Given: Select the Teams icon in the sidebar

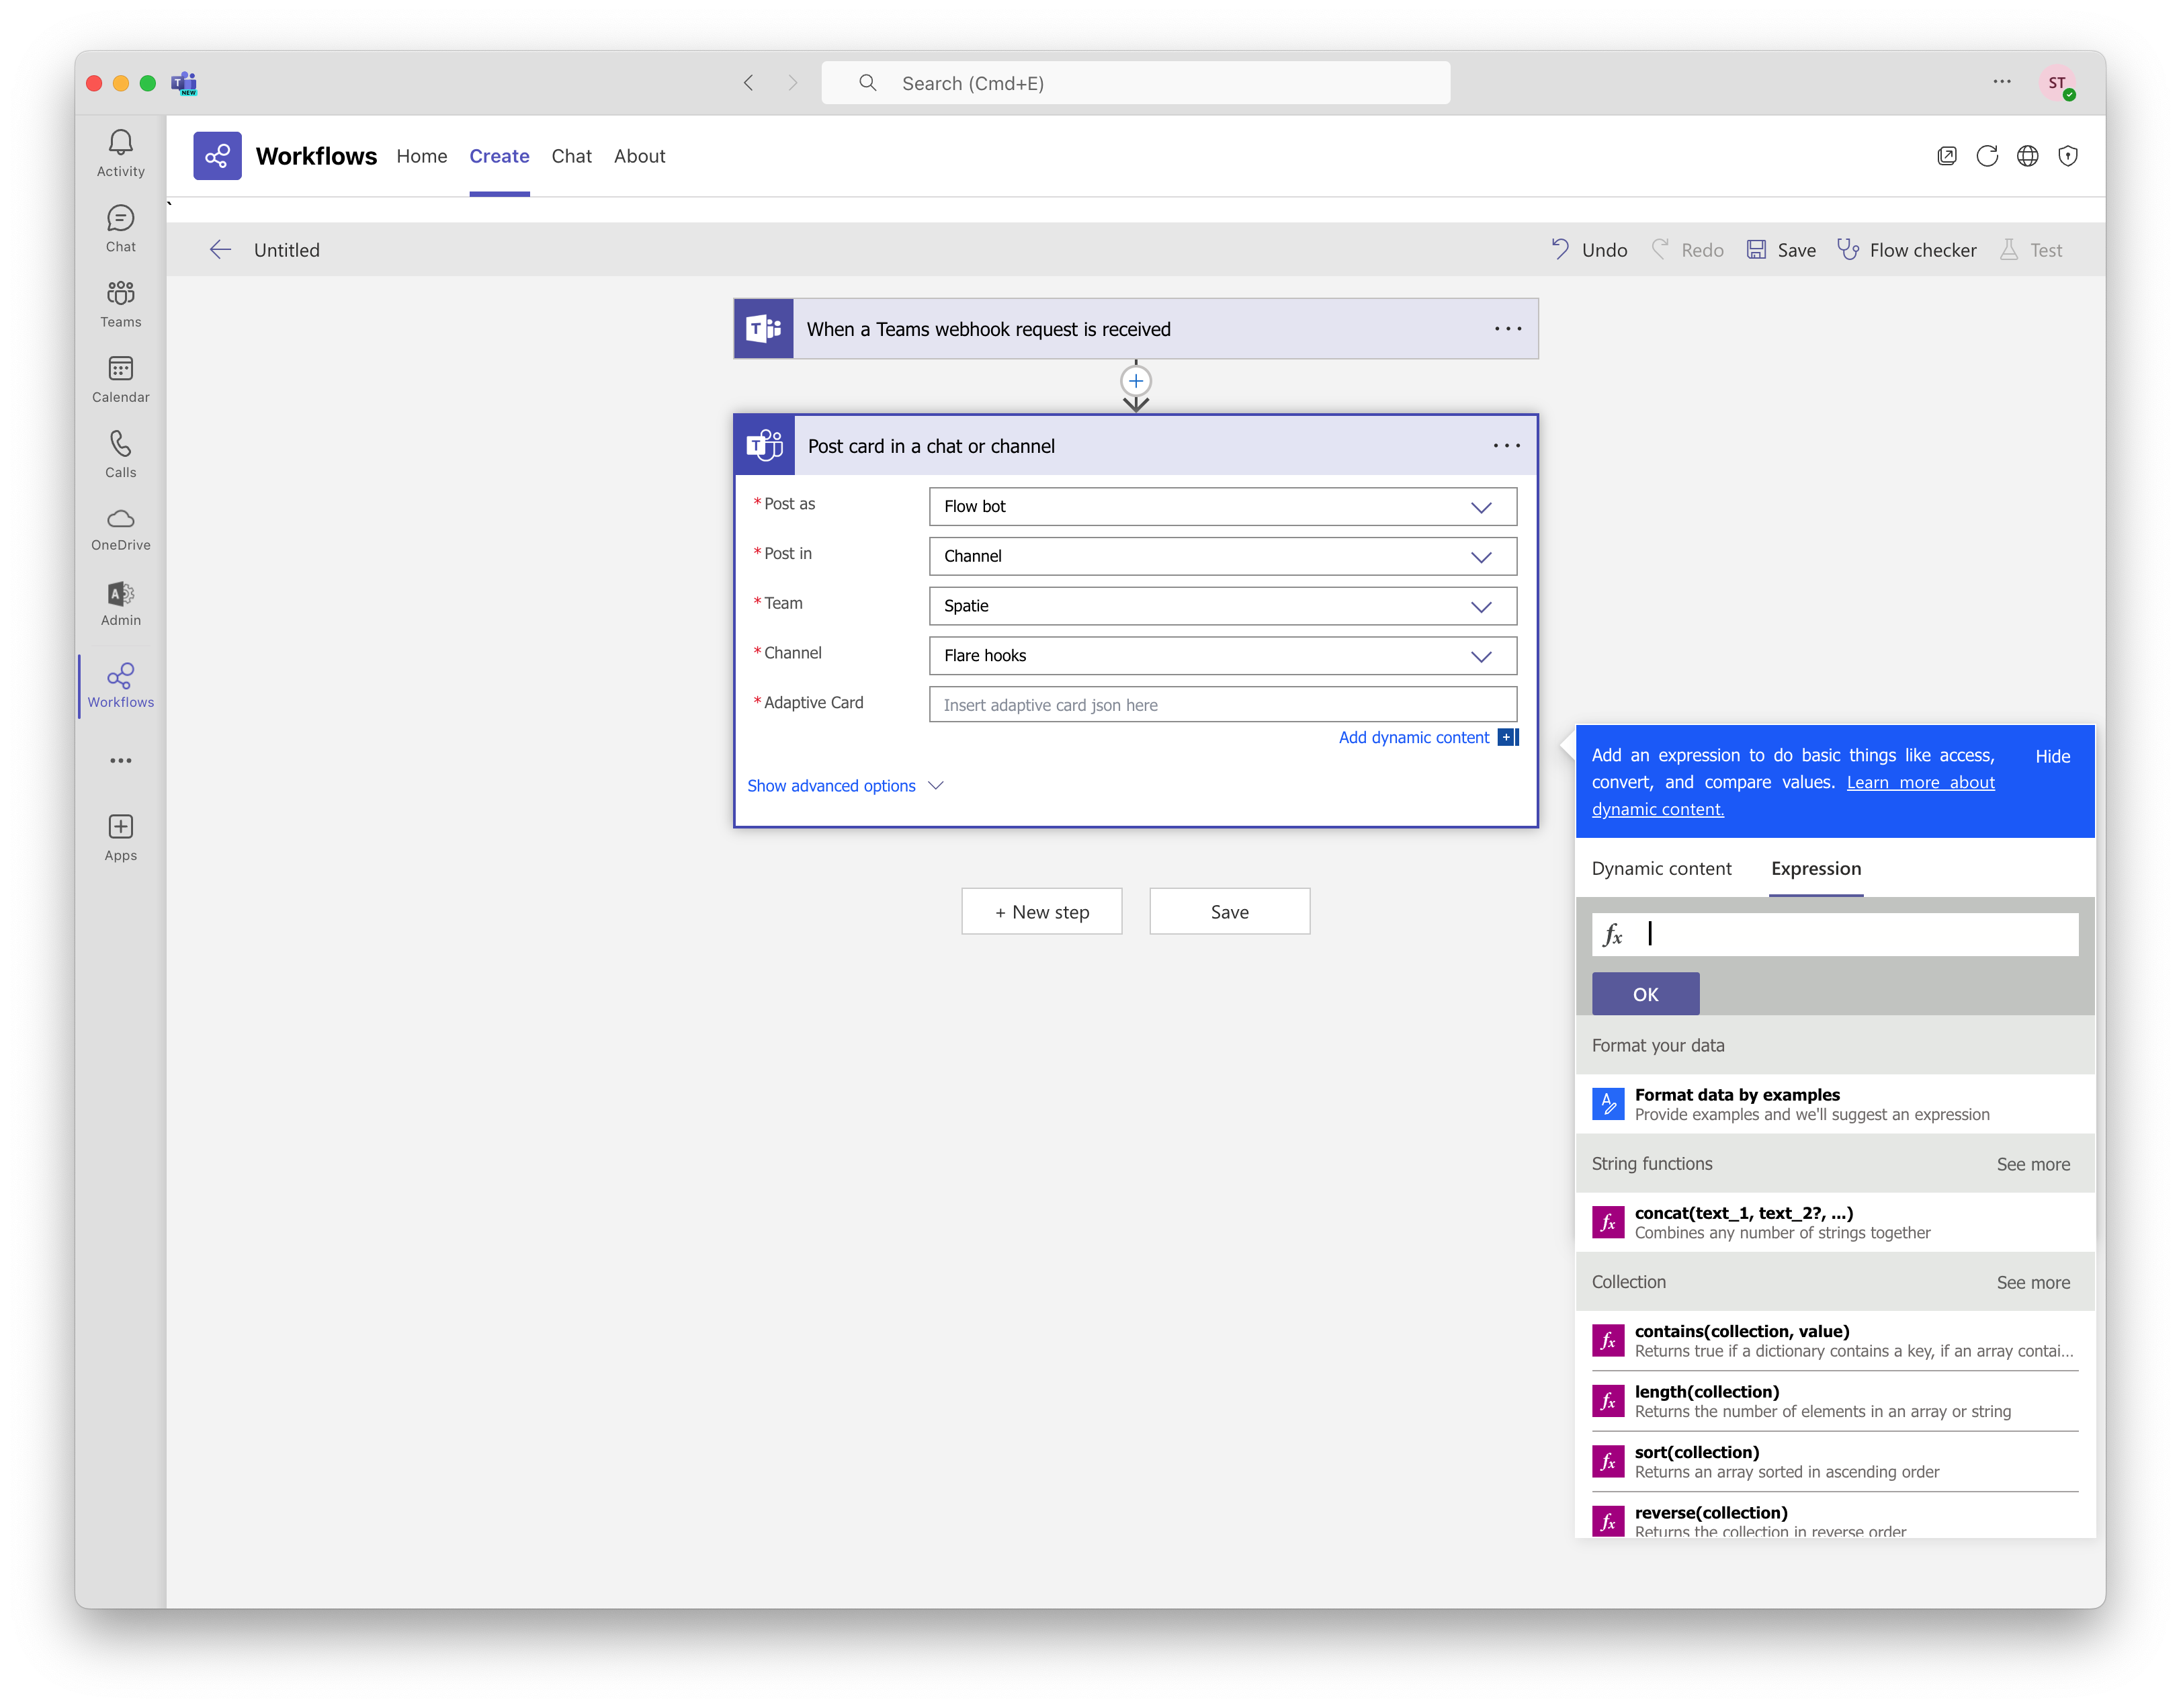Looking at the screenshot, I should point(120,303).
